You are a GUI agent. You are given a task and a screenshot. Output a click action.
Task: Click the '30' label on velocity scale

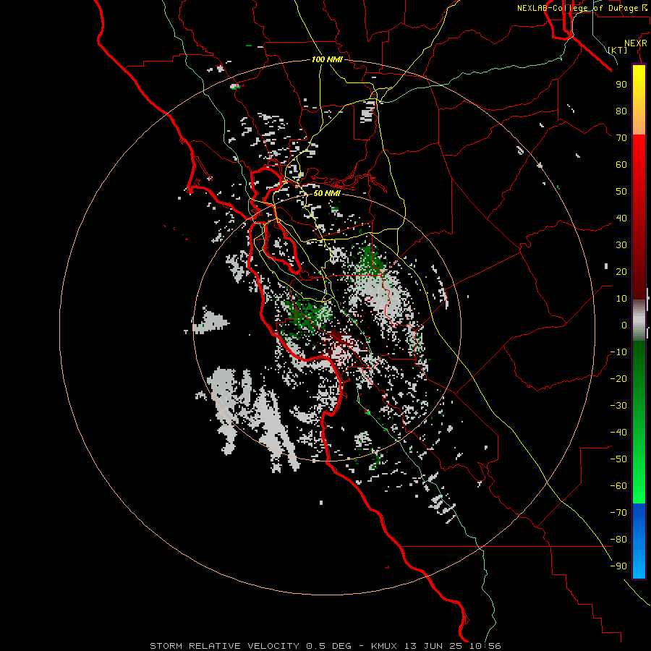621,245
